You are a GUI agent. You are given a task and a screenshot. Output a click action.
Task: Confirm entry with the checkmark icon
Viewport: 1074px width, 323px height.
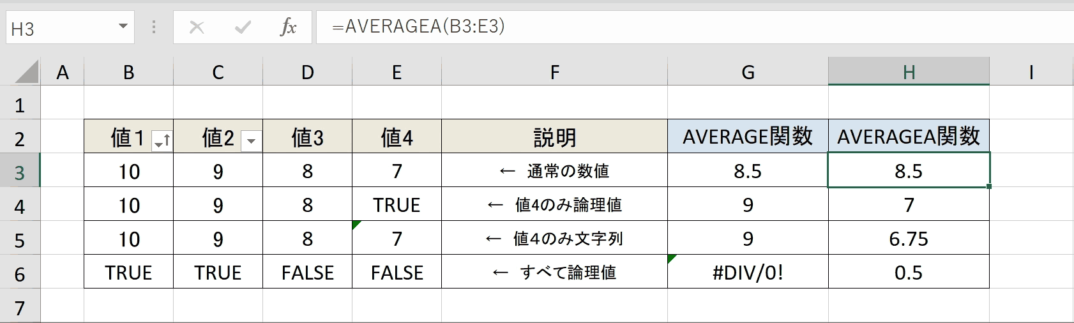click(x=243, y=27)
